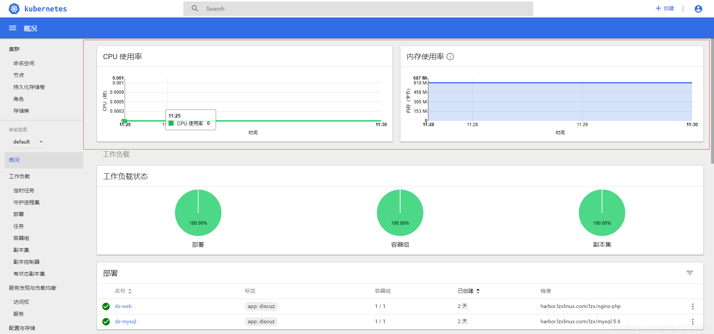
Task: Open actions menu for dz-web row
Action: click(692, 306)
